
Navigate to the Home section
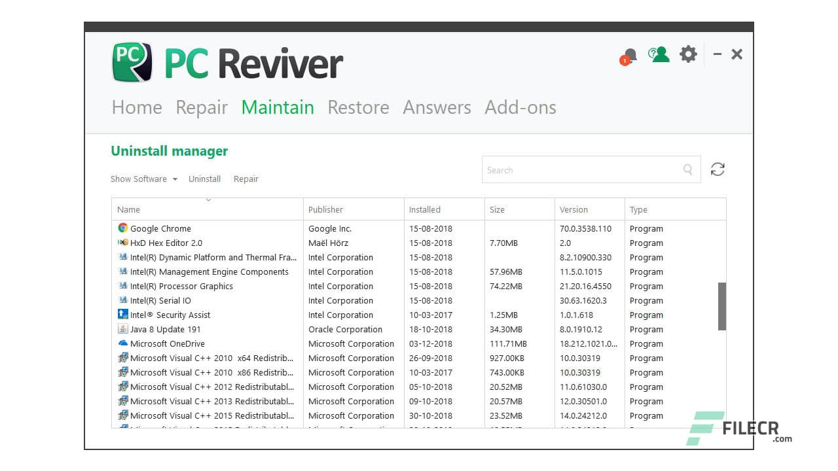click(136, 107)
